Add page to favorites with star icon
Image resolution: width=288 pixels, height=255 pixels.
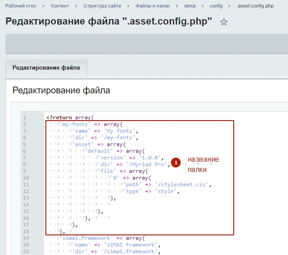coord(224,22)
